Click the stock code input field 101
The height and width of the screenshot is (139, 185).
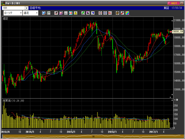click(x=13, y=8)
